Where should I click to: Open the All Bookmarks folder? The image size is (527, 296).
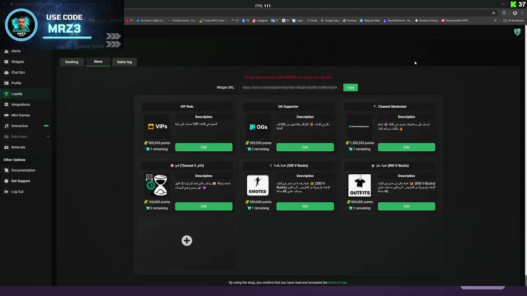coord(514,20)
